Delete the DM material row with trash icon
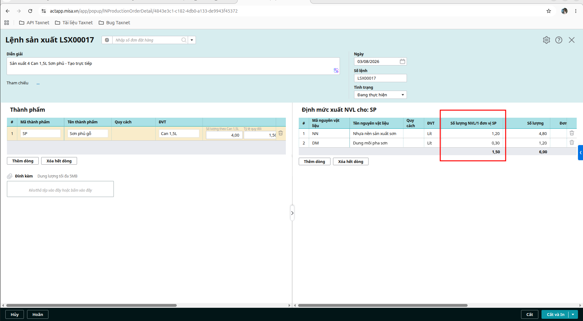 [x=572, y=143]
